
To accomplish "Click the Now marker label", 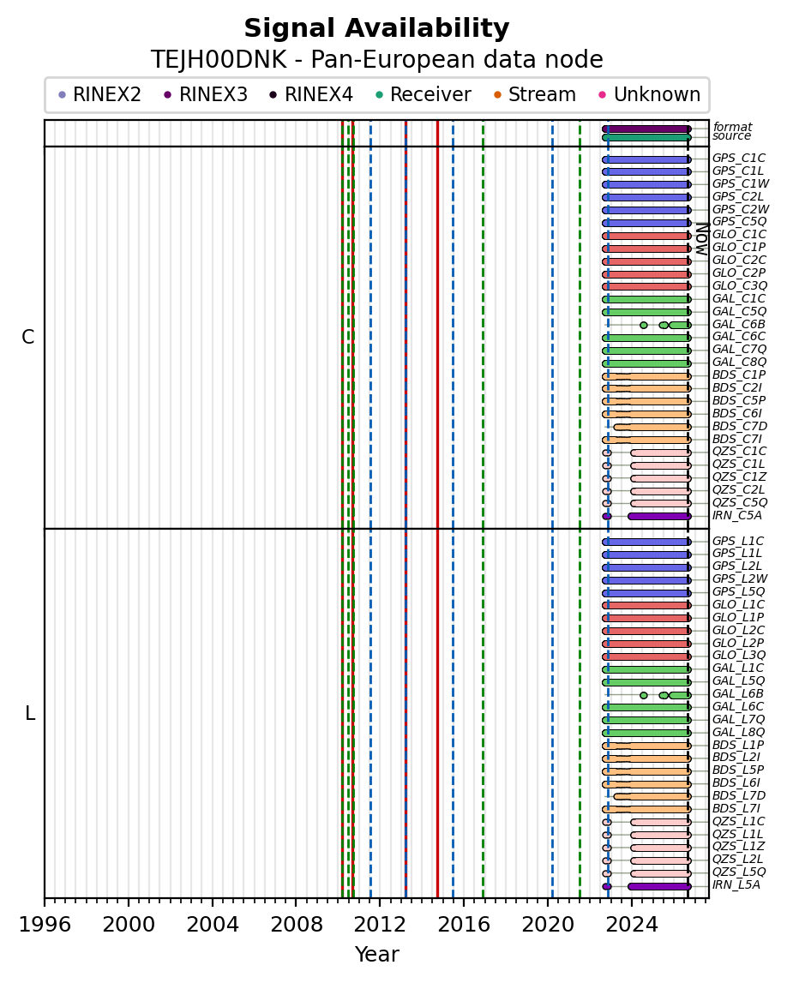I will coord(702,239).
